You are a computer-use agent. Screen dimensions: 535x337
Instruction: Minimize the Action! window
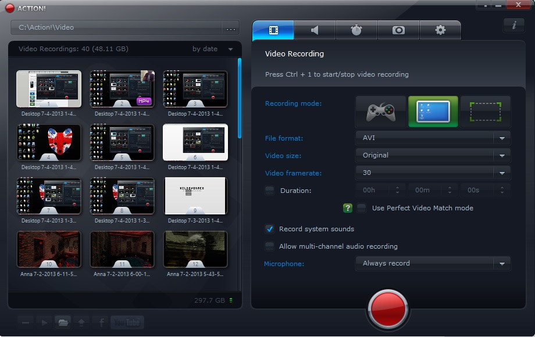(498, 5)
